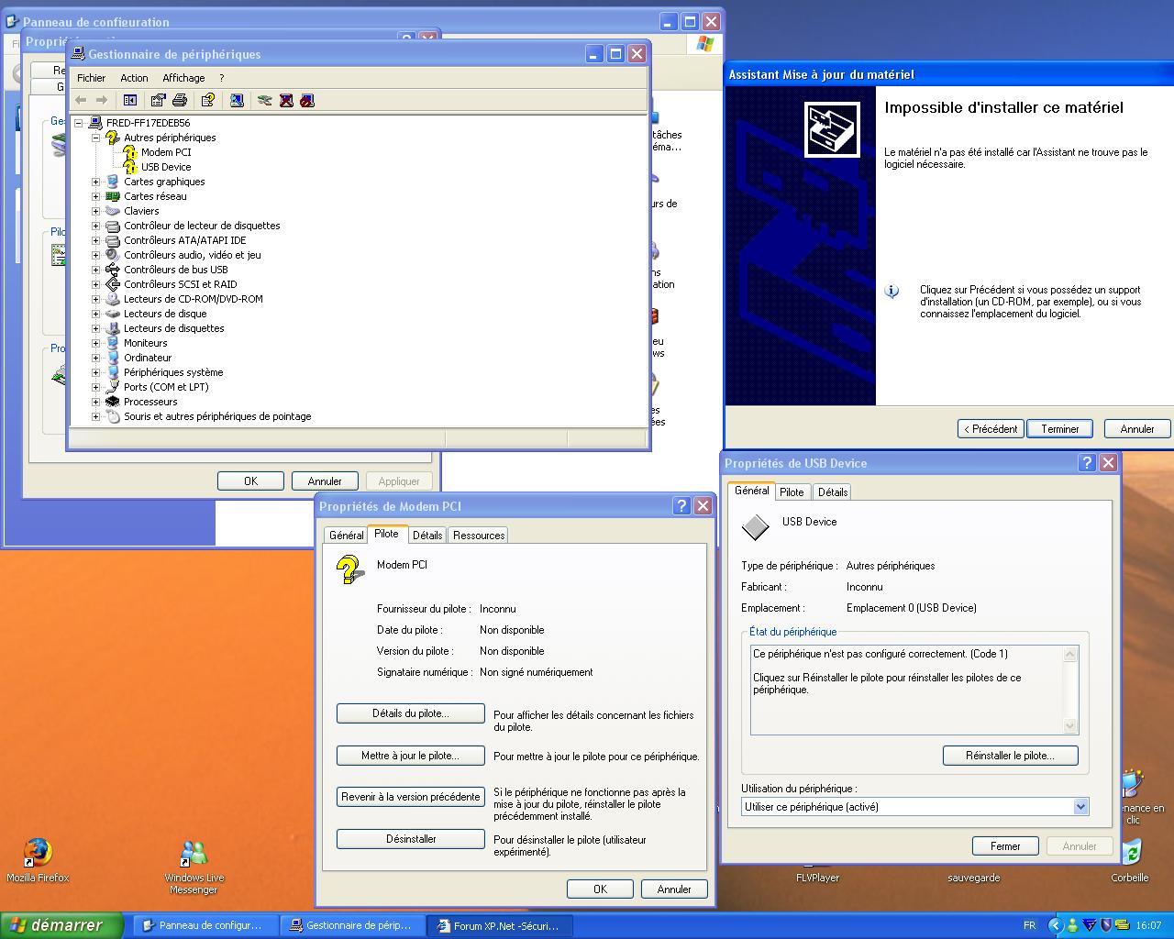Click < Précédent in the hardware update wizard
The height and width of the screenshot is (939, 1174).
click(x=991, y=429)
